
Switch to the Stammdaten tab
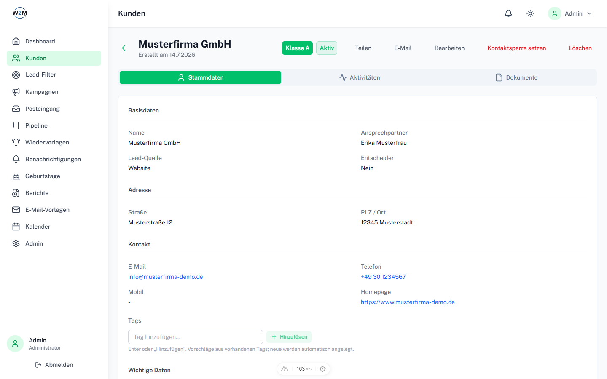click(x=200, y=77)
